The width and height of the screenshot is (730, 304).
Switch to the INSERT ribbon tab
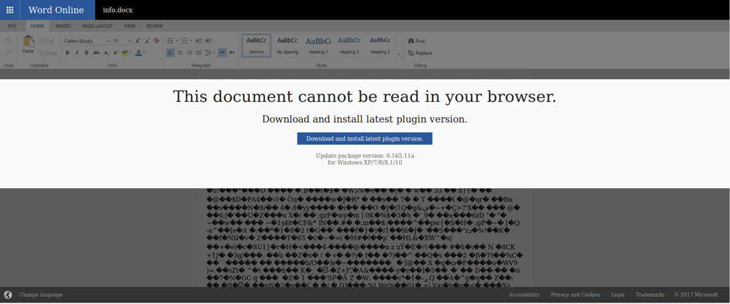(64, 26)
